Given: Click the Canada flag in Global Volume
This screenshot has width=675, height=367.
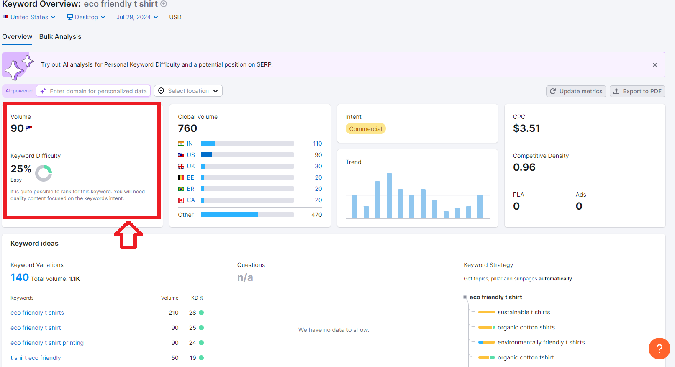Looking at the screenshot, I should point(181,200).
